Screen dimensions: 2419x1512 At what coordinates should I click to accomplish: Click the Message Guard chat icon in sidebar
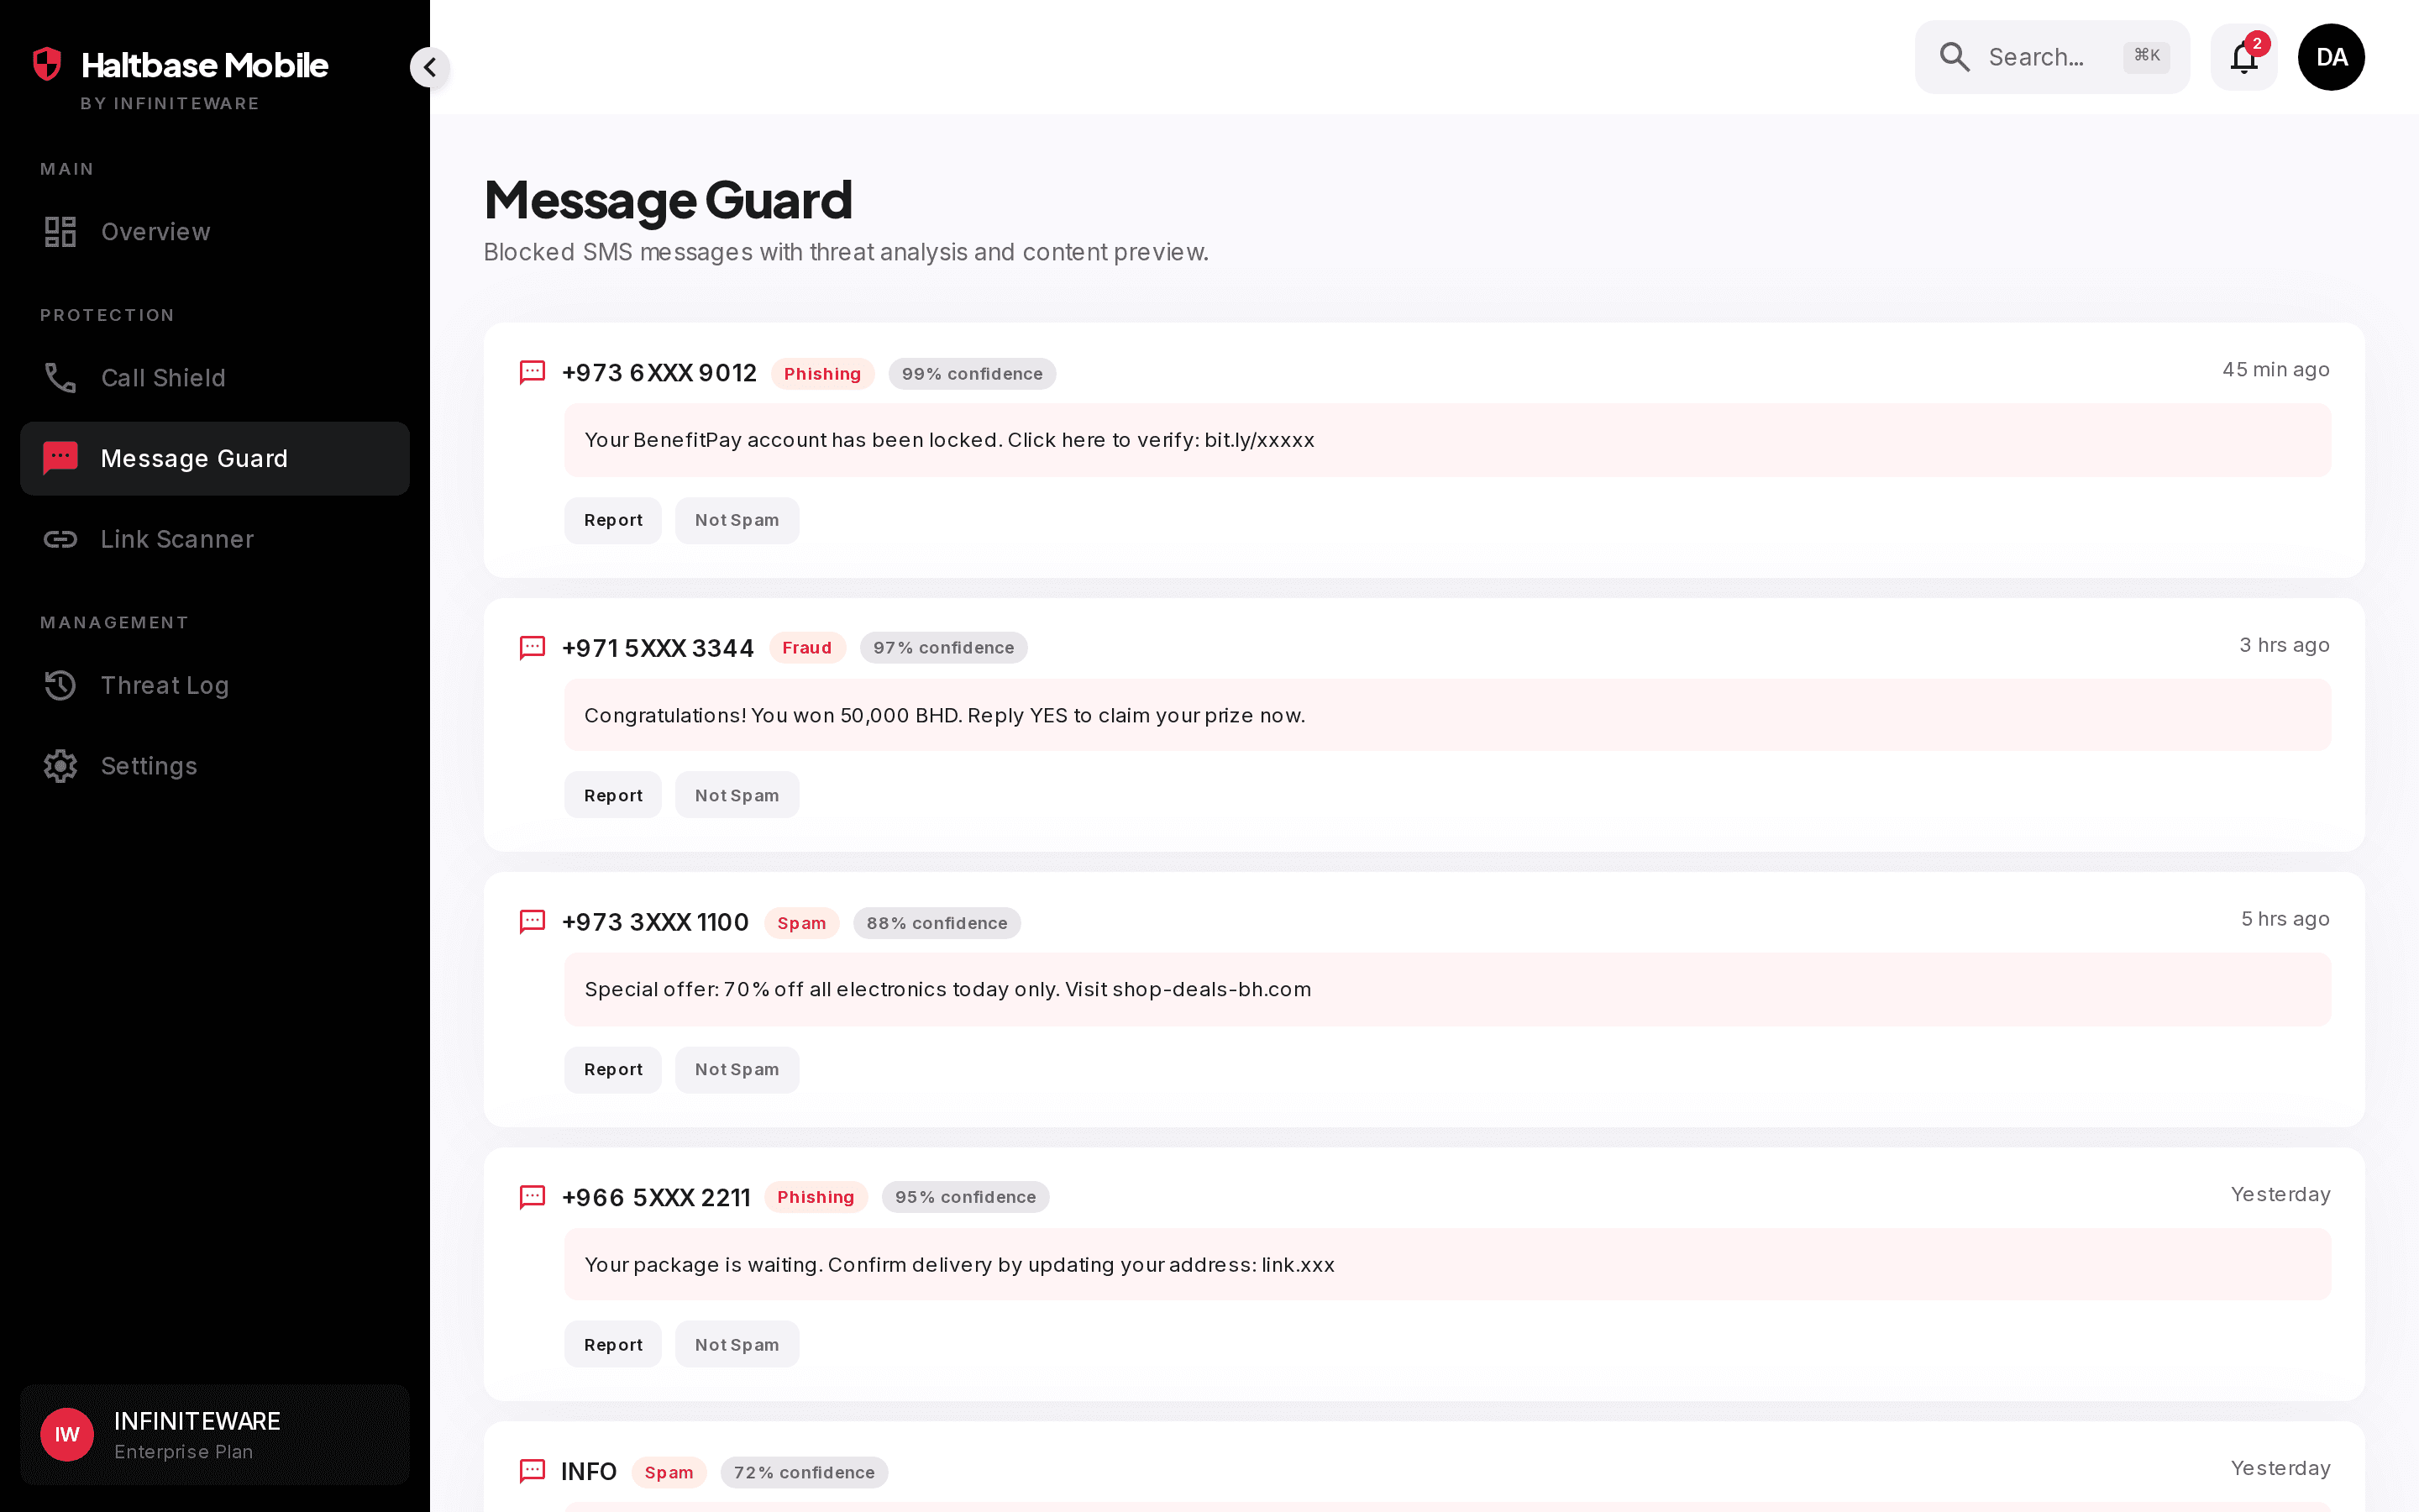[x=60, y=459]
